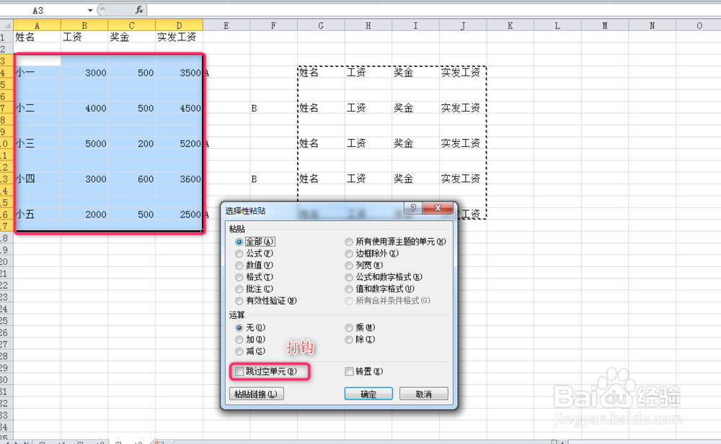Screen dimensions: 721x444
Task: Enable the 跳过空单元 (skip blanks) checkbox
Action: pyautogui.click(x=239, y=371)
